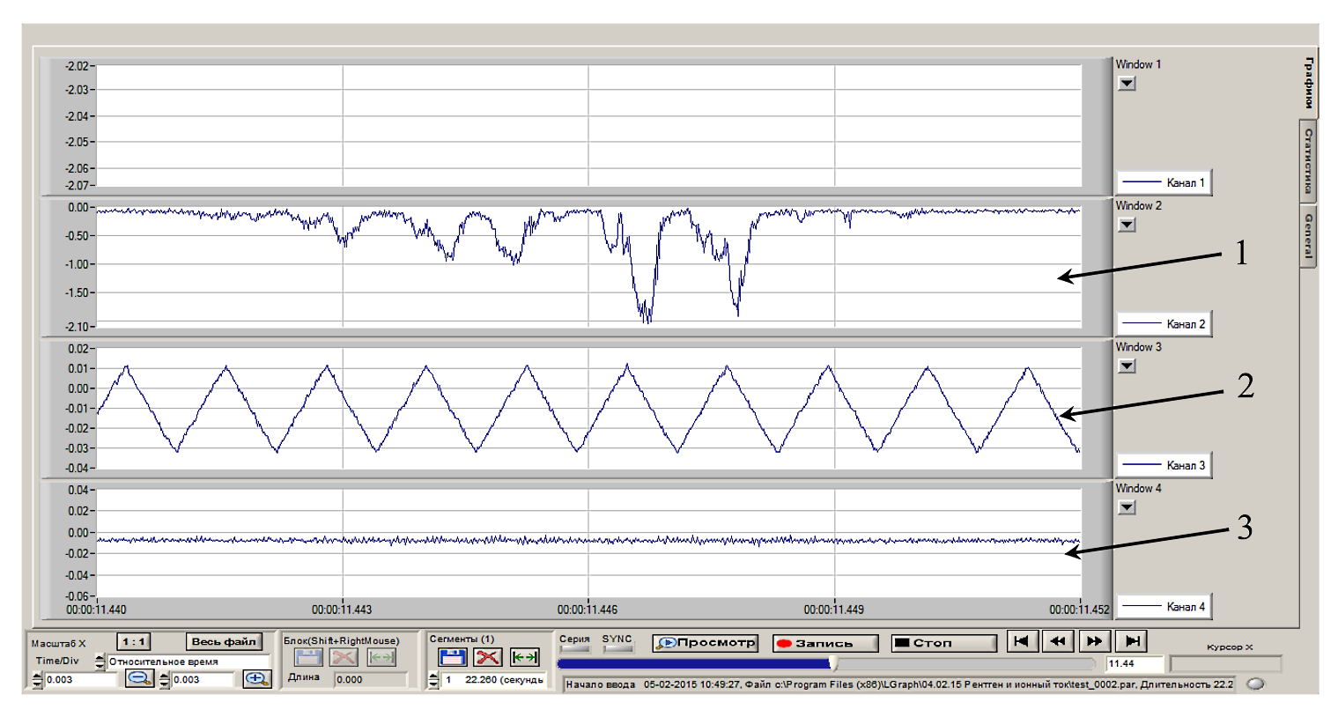Click the Канал 3 legend line swatch

(1142, 465)
